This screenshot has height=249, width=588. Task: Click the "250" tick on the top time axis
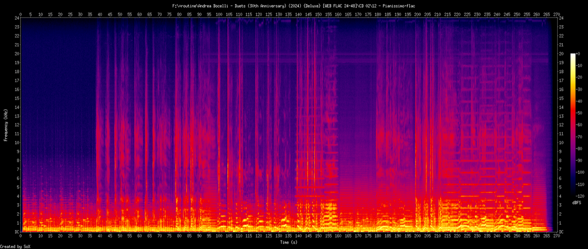(x=517, y=14)
